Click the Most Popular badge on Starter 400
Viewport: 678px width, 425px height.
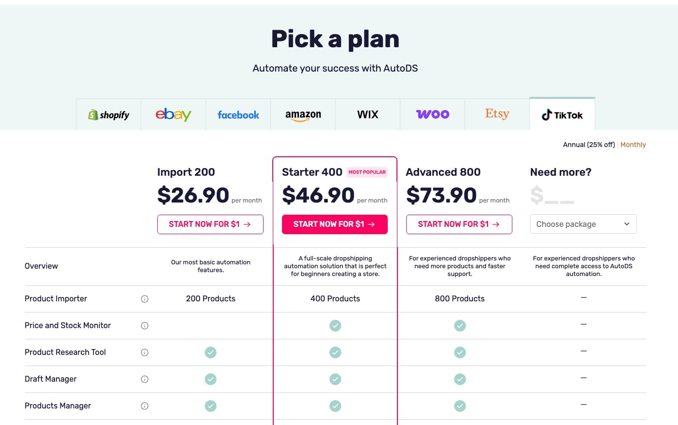click(x=367, y=172)
